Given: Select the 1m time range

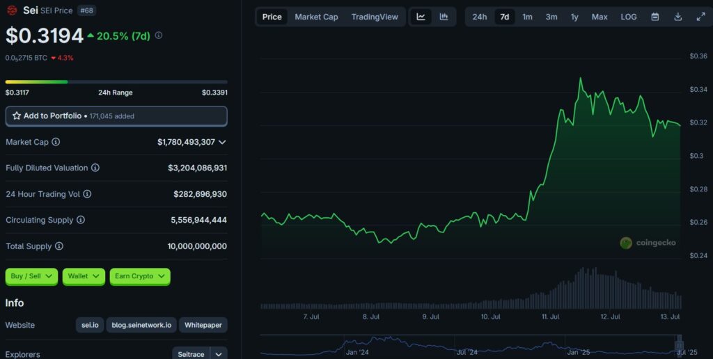Looking at the screenshot, I should tap(527, 17).
